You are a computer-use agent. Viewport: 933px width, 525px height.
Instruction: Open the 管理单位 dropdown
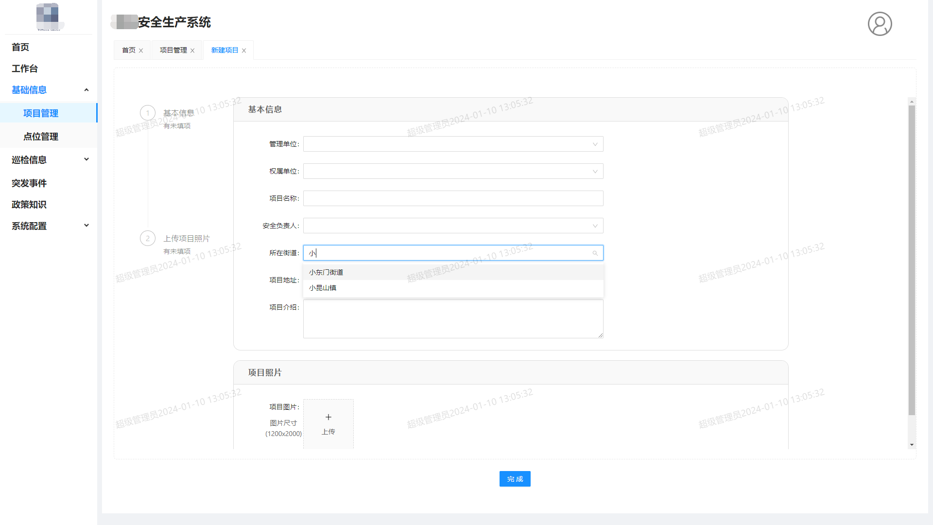(453, 144)
